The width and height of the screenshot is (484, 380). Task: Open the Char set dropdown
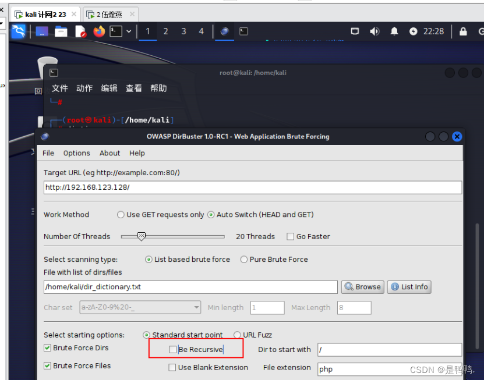click(x=140, y=307)
